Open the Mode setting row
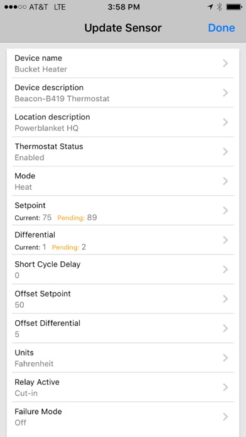The image size is (246, 437). point(123,181)
